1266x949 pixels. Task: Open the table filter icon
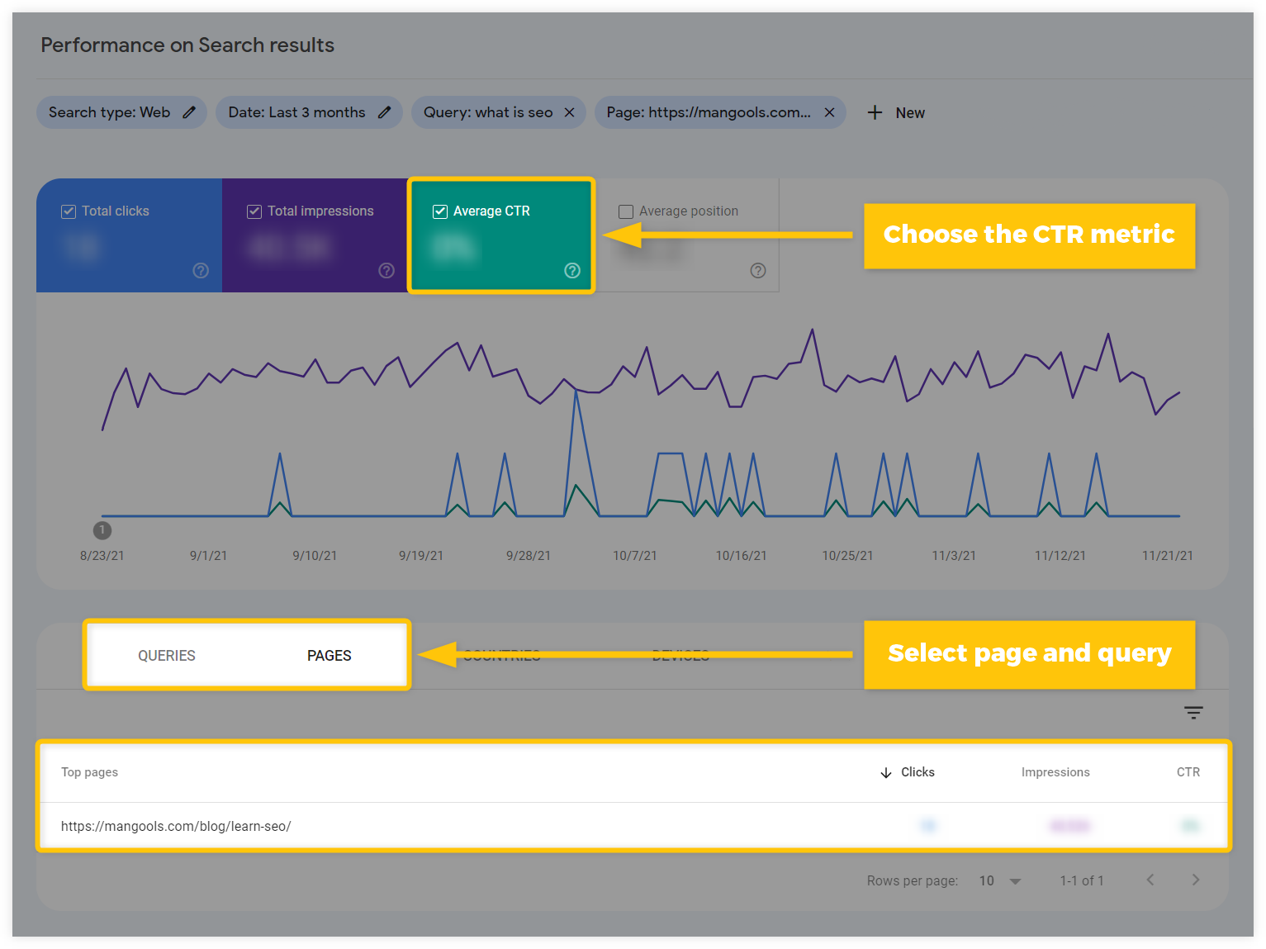click(1193, 712)
